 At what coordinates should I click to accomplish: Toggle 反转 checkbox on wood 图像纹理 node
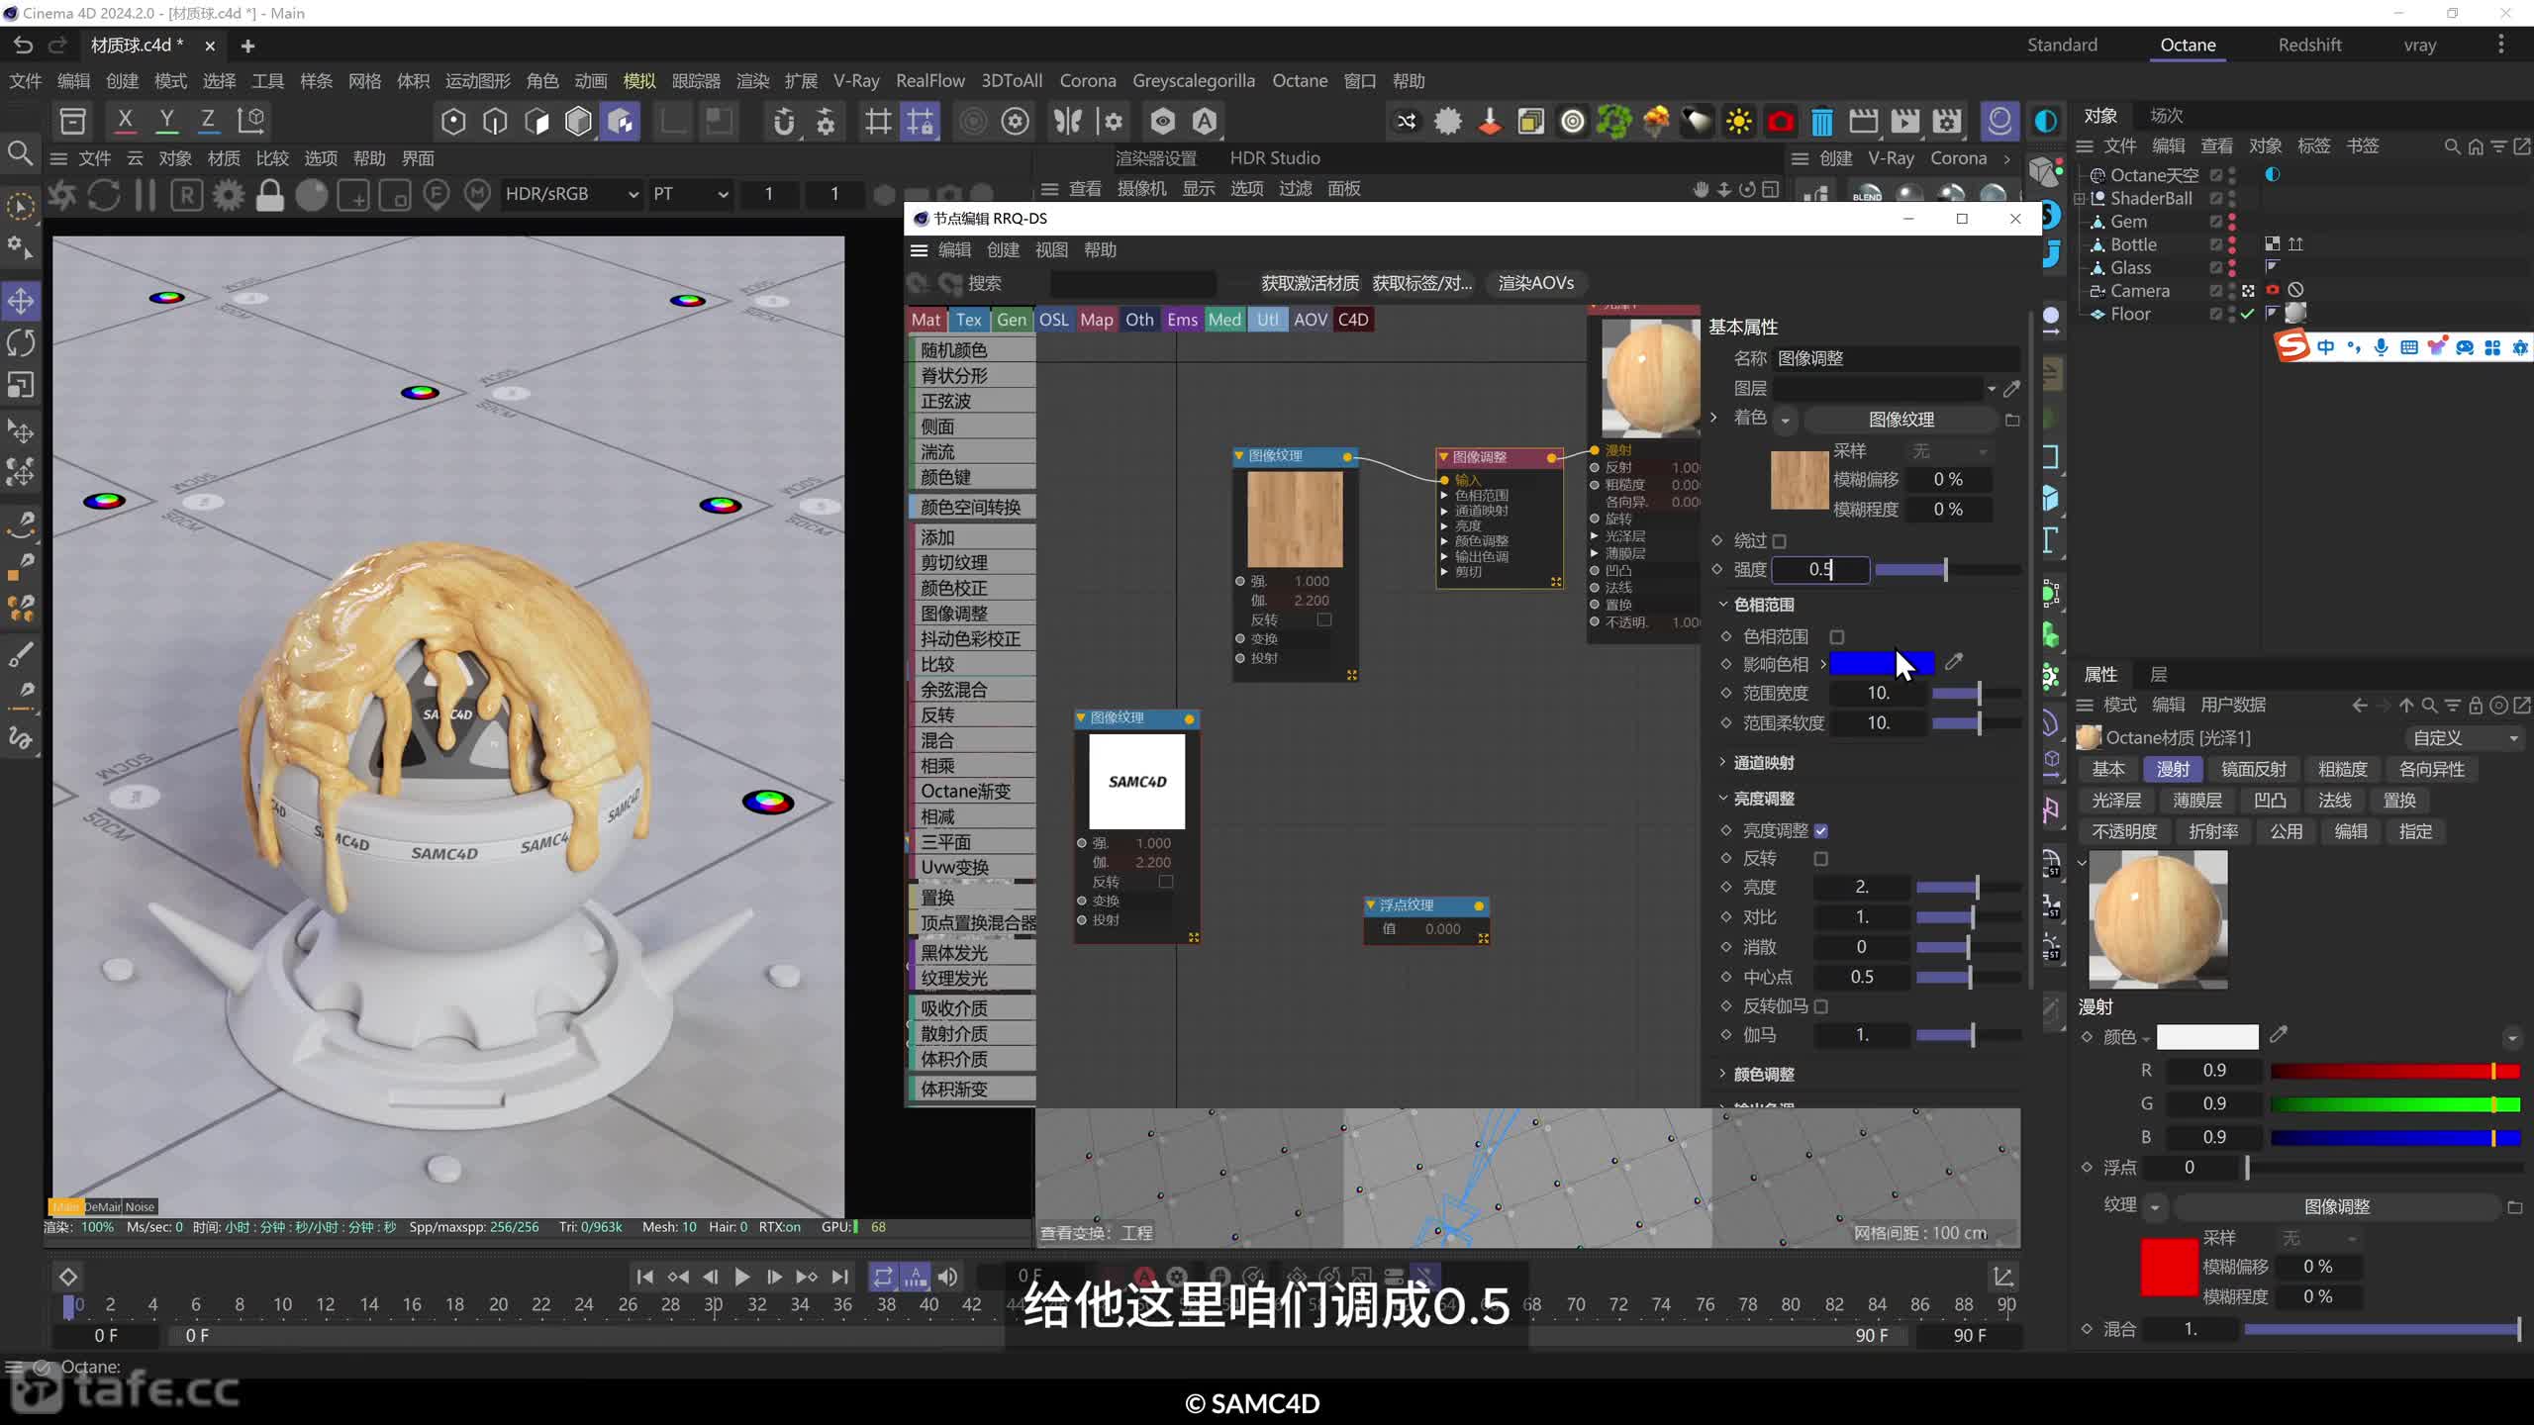(x=1324, y=619)
